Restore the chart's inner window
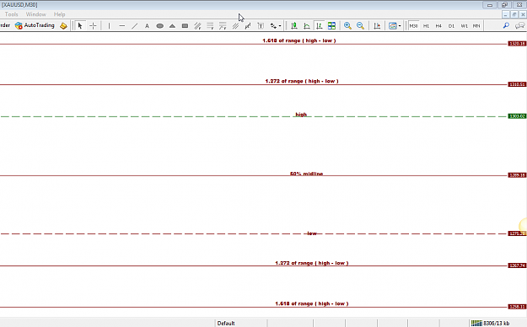This screenshot has height=327, width=527. [x=514, y=14]
